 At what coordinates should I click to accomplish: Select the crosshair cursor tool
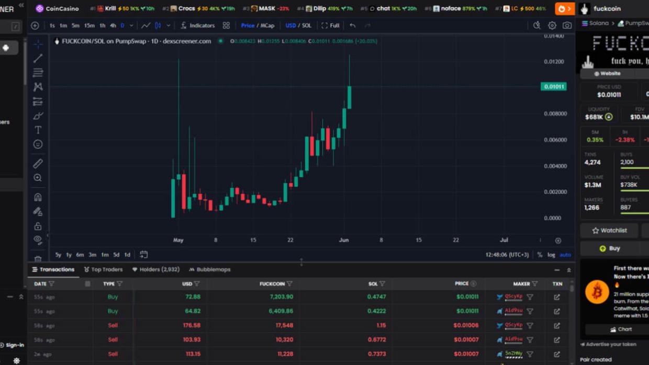[x=38, y=44]
